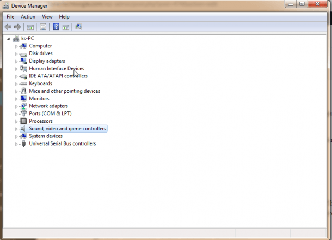
Task: Click the Human Interface Devices icon
Action: point(24,68)
